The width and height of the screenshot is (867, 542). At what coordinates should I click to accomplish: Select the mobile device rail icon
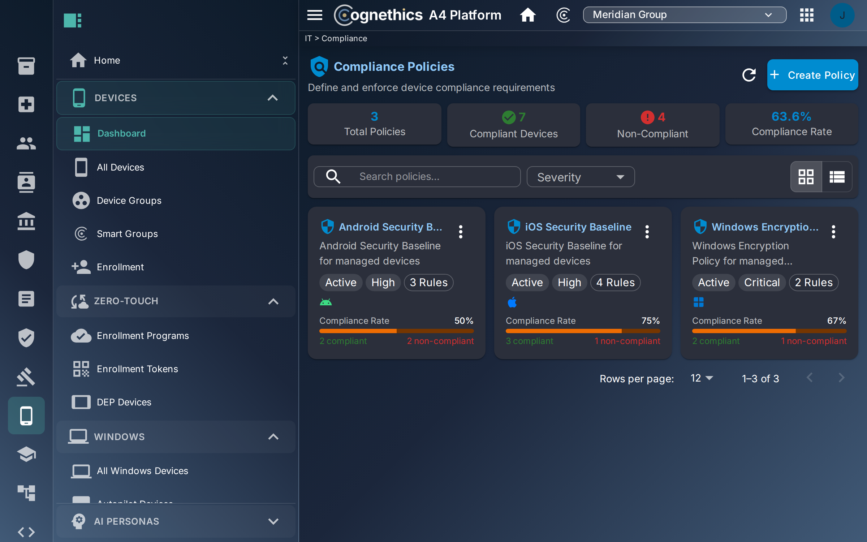(x=26, y=416)
